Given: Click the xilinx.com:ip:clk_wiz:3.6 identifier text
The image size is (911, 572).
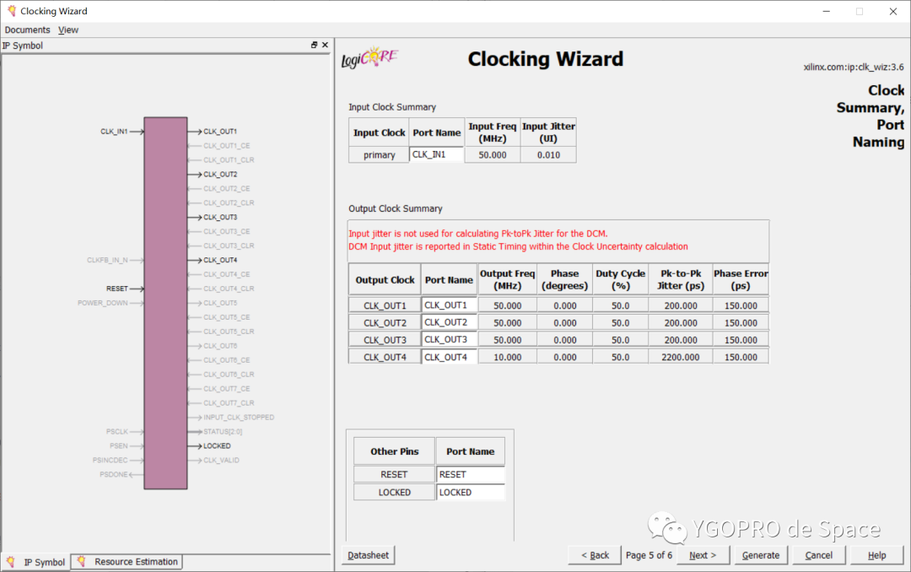Looking at the screenshot, I should point(854,67).
